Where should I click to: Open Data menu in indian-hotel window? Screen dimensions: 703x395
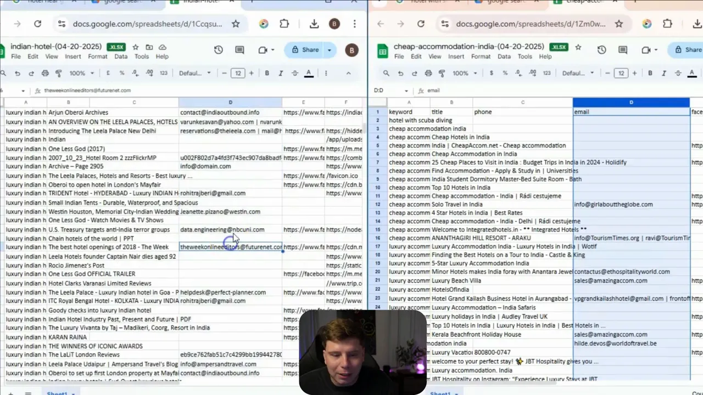121,57
